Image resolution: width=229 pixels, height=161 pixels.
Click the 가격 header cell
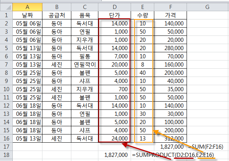[170, 15]
